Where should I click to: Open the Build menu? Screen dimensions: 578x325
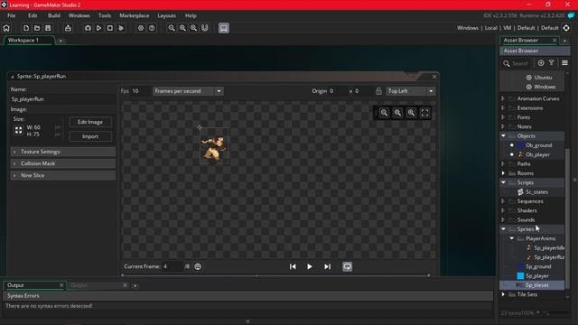tap(54, 15)
